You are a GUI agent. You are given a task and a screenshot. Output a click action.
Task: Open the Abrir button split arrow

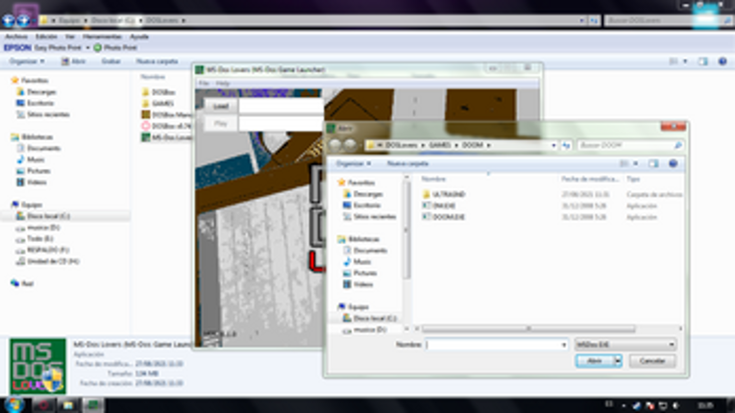[618, 361]
